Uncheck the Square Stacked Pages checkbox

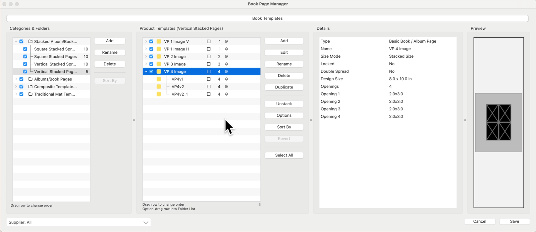coord(25,56)
